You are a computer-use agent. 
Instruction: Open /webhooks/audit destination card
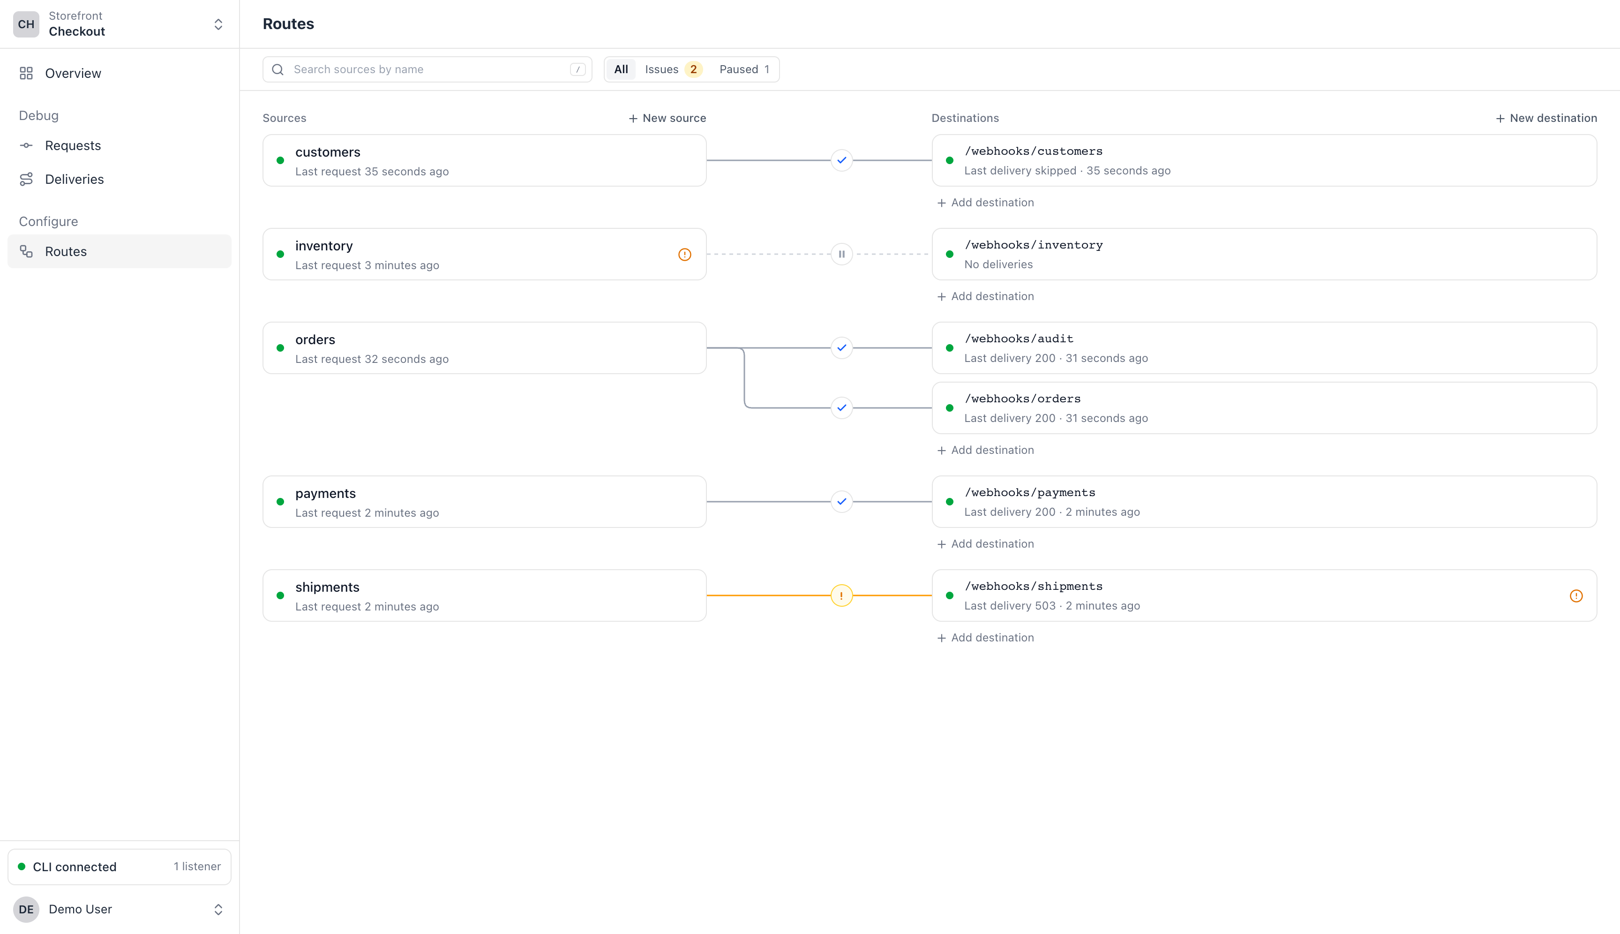(x=1264, y=348)
